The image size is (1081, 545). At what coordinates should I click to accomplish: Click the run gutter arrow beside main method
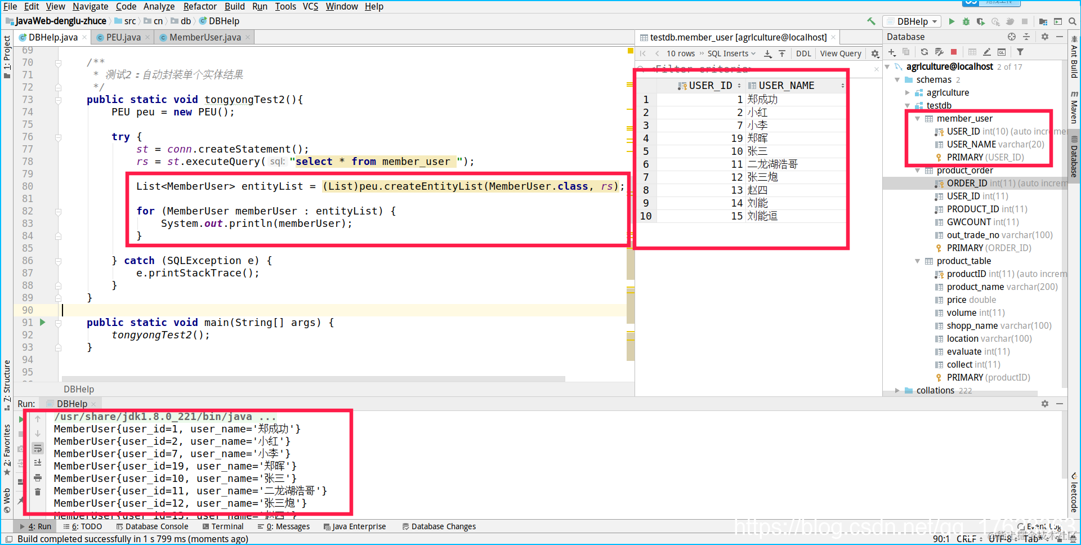tap(43, 322)
